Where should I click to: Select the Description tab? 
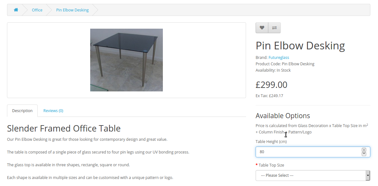pos(22,111)
